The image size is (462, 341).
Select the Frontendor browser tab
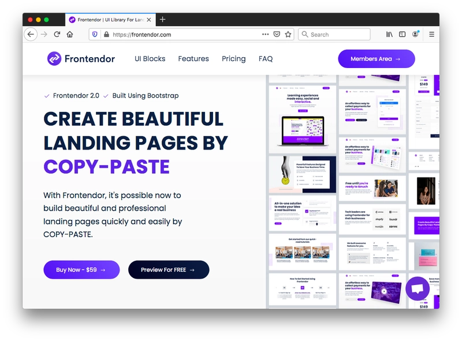point(110,20)
